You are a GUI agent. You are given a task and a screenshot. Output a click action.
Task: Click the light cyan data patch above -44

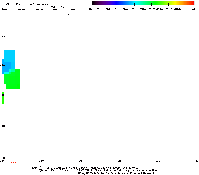10,56
